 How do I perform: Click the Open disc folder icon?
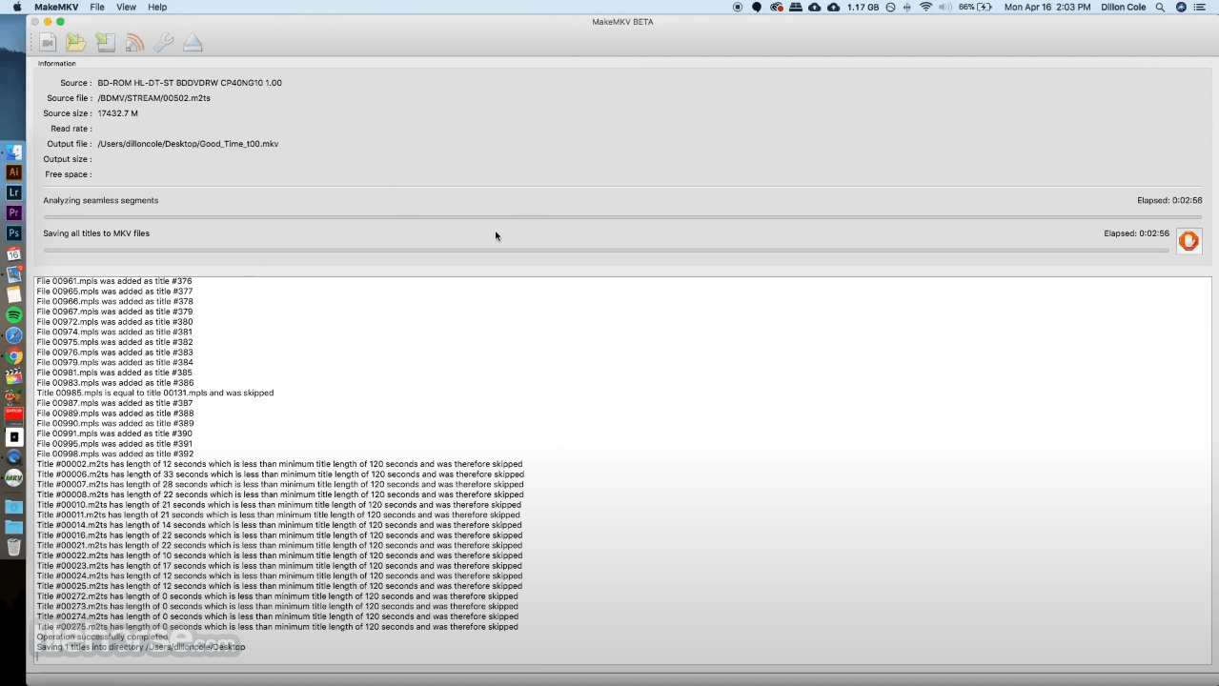click(x=76, y=43)
